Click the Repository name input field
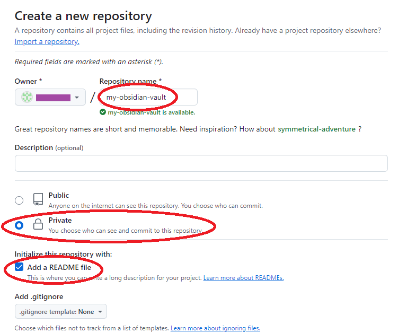416x333 pixels. [x=148, y=97]
